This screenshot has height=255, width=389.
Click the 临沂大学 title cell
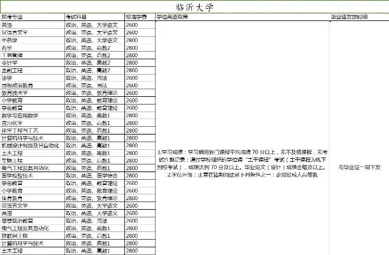pyautogui.click(x=194, y=7)
